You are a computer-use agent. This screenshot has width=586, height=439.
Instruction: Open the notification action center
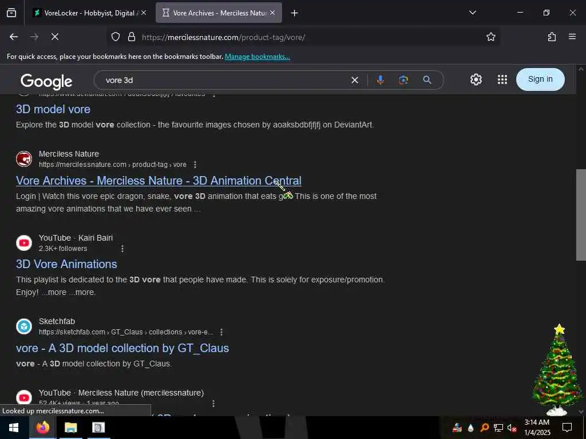click(567, 428)
